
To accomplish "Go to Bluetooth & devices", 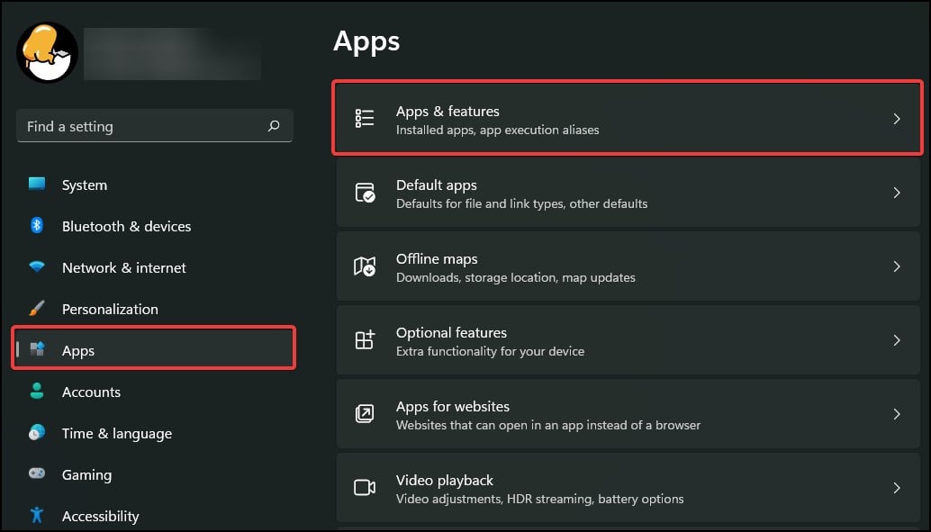I will [154, 226].
